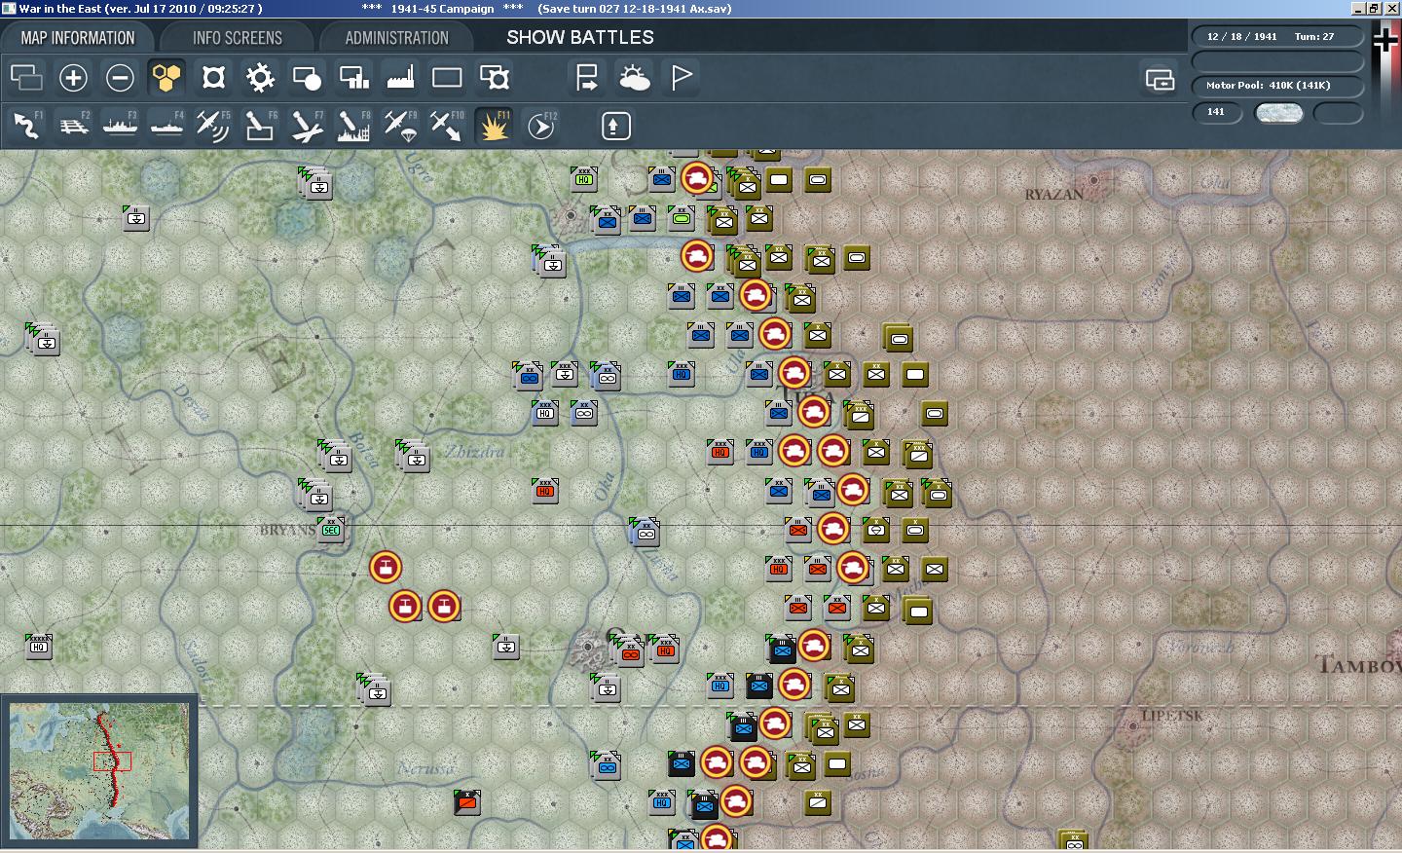The height and width of the screenshot is (853, 1402).
Task: Click the snow weather indicator pill
Action: (1279, 113)
